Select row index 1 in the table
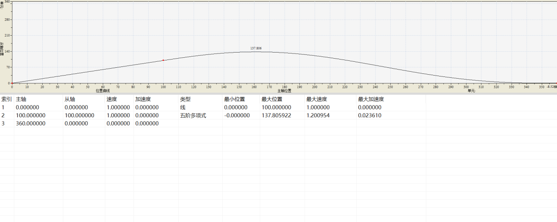557x222 pixels. (x=3, y=107)
